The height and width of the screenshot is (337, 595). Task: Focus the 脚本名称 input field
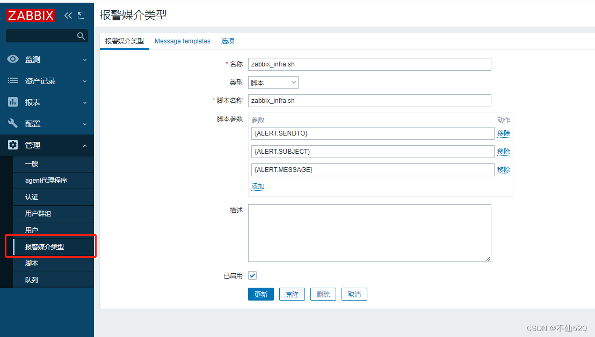(x=369, y=101)
